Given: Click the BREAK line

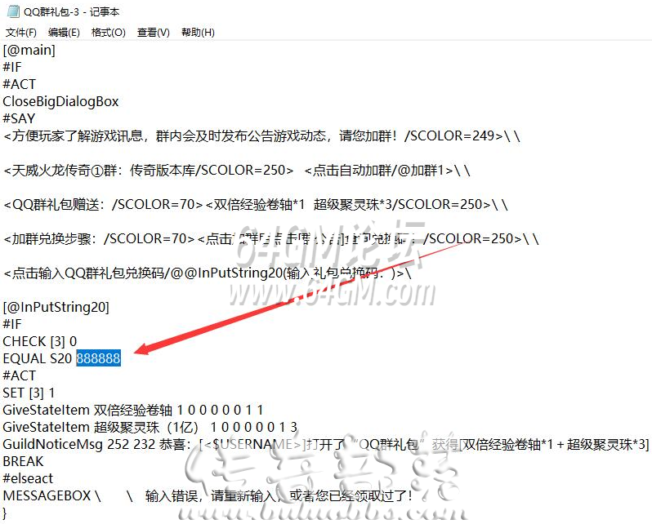Looking at the screenshot, I should pyautogui.click(x=23, y=461).
